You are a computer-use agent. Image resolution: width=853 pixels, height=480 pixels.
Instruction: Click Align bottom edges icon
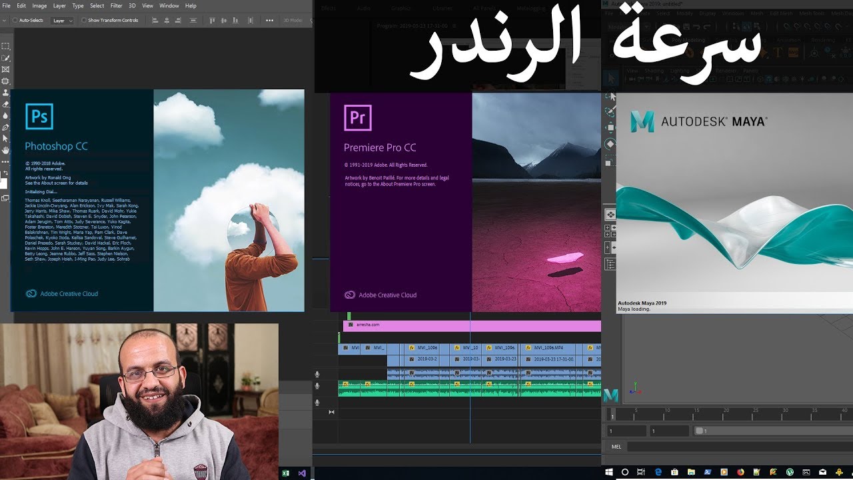237,21
